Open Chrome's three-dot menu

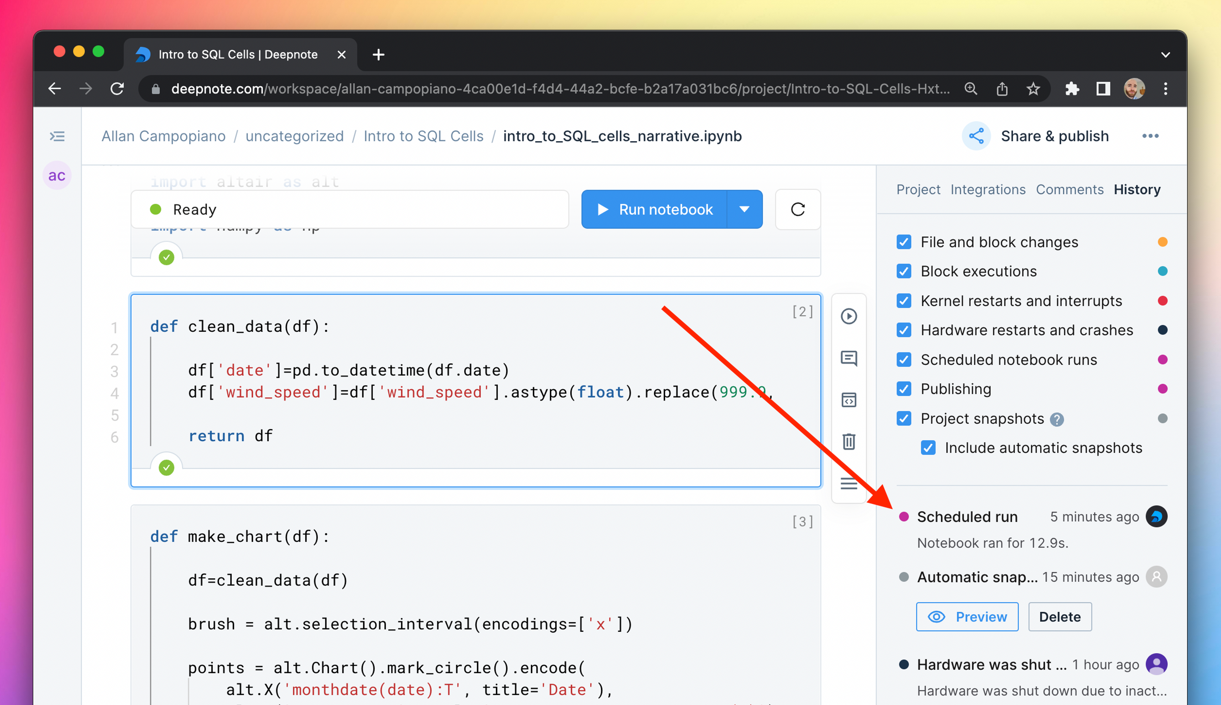1165,89
